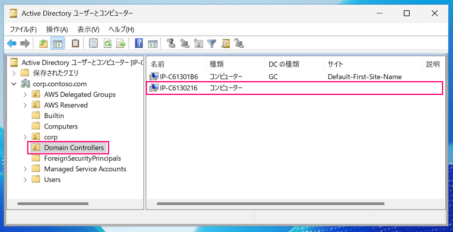The width and height of the screenshot is (453, 232).
Task: Click the computer icon beside IP-C61301B6
Action: (154, 77)
